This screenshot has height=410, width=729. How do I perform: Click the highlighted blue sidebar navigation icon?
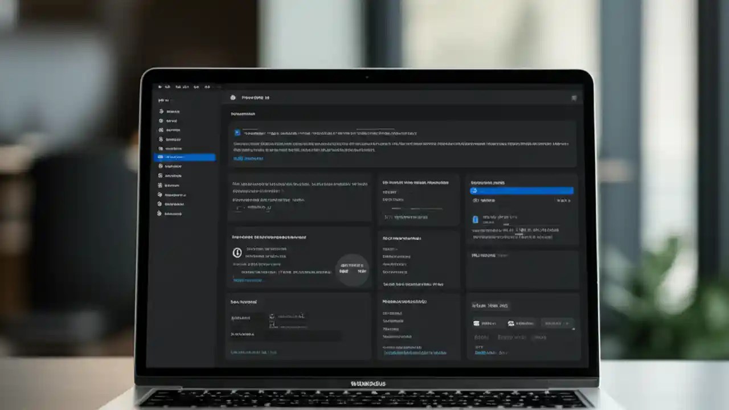click(162, 158)
